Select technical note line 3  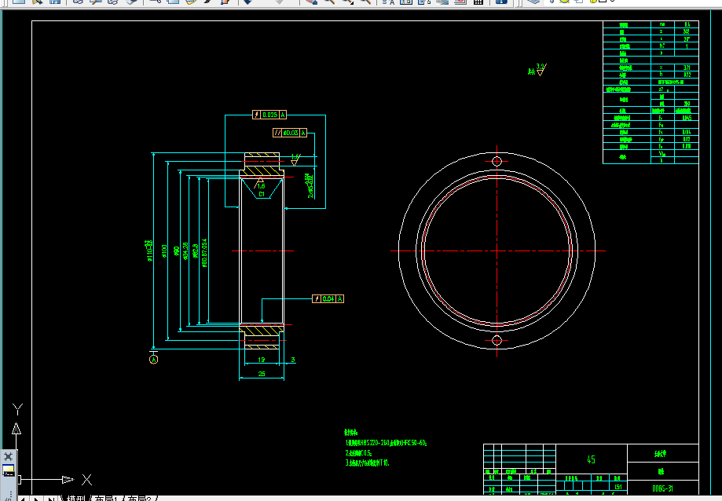click(x=368, y=463)
